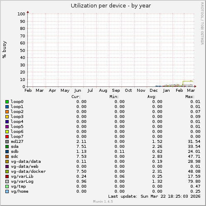This screenshot has width=206, height=206.
Task: Click the vg/tmp legend swatch
Action: coord(7,186)
